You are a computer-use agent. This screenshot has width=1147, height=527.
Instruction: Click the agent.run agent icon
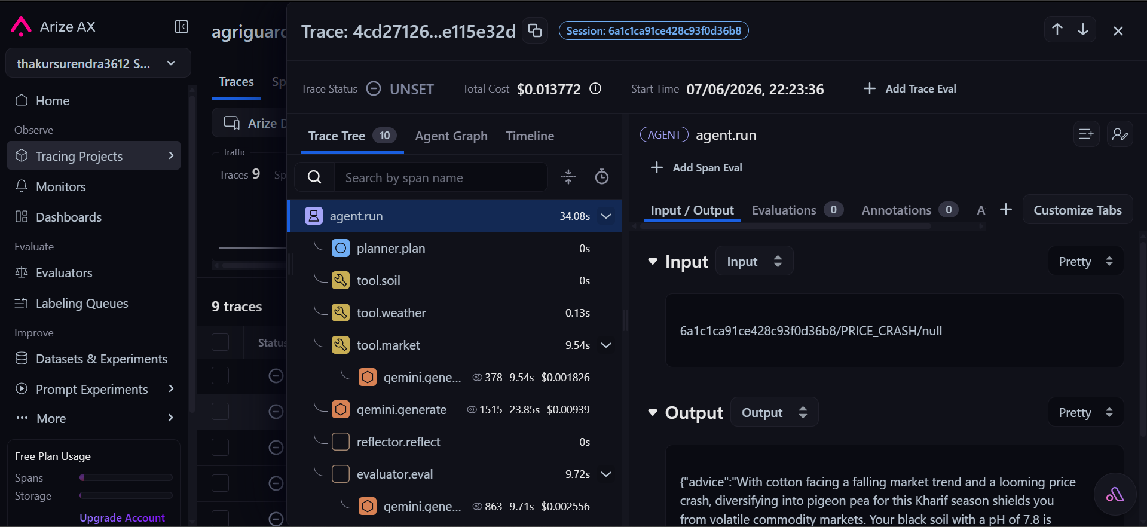pos(314,216)
